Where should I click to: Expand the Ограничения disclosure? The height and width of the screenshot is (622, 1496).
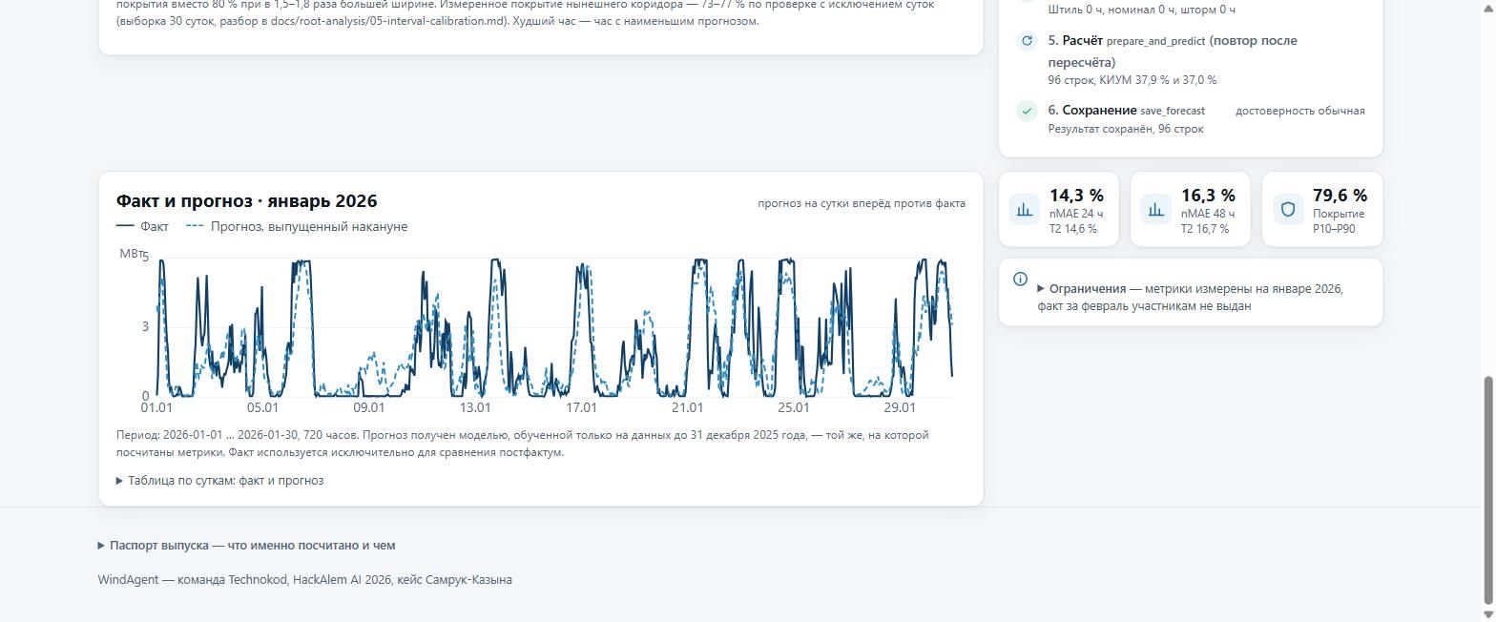(x=1191, y=297)
